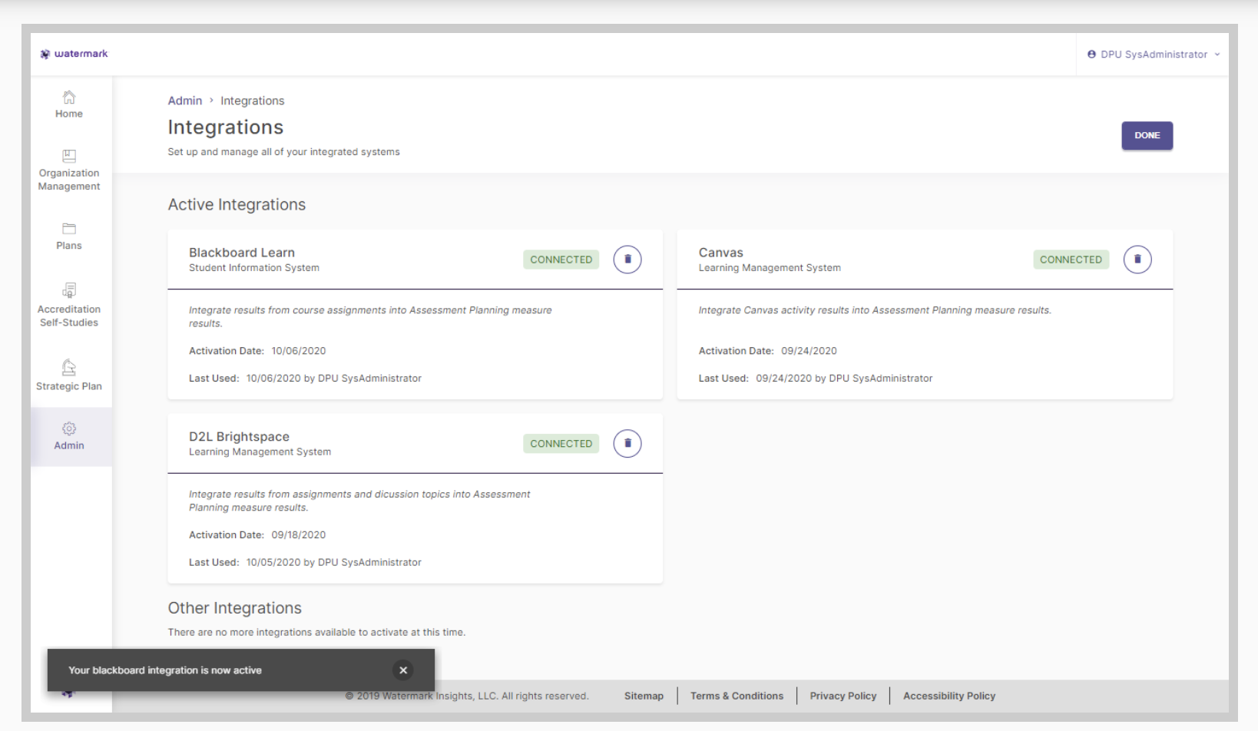The image size is (1258, 731).
Task: Delete the Blackboard Learn integration
Action: pos(627,260)
